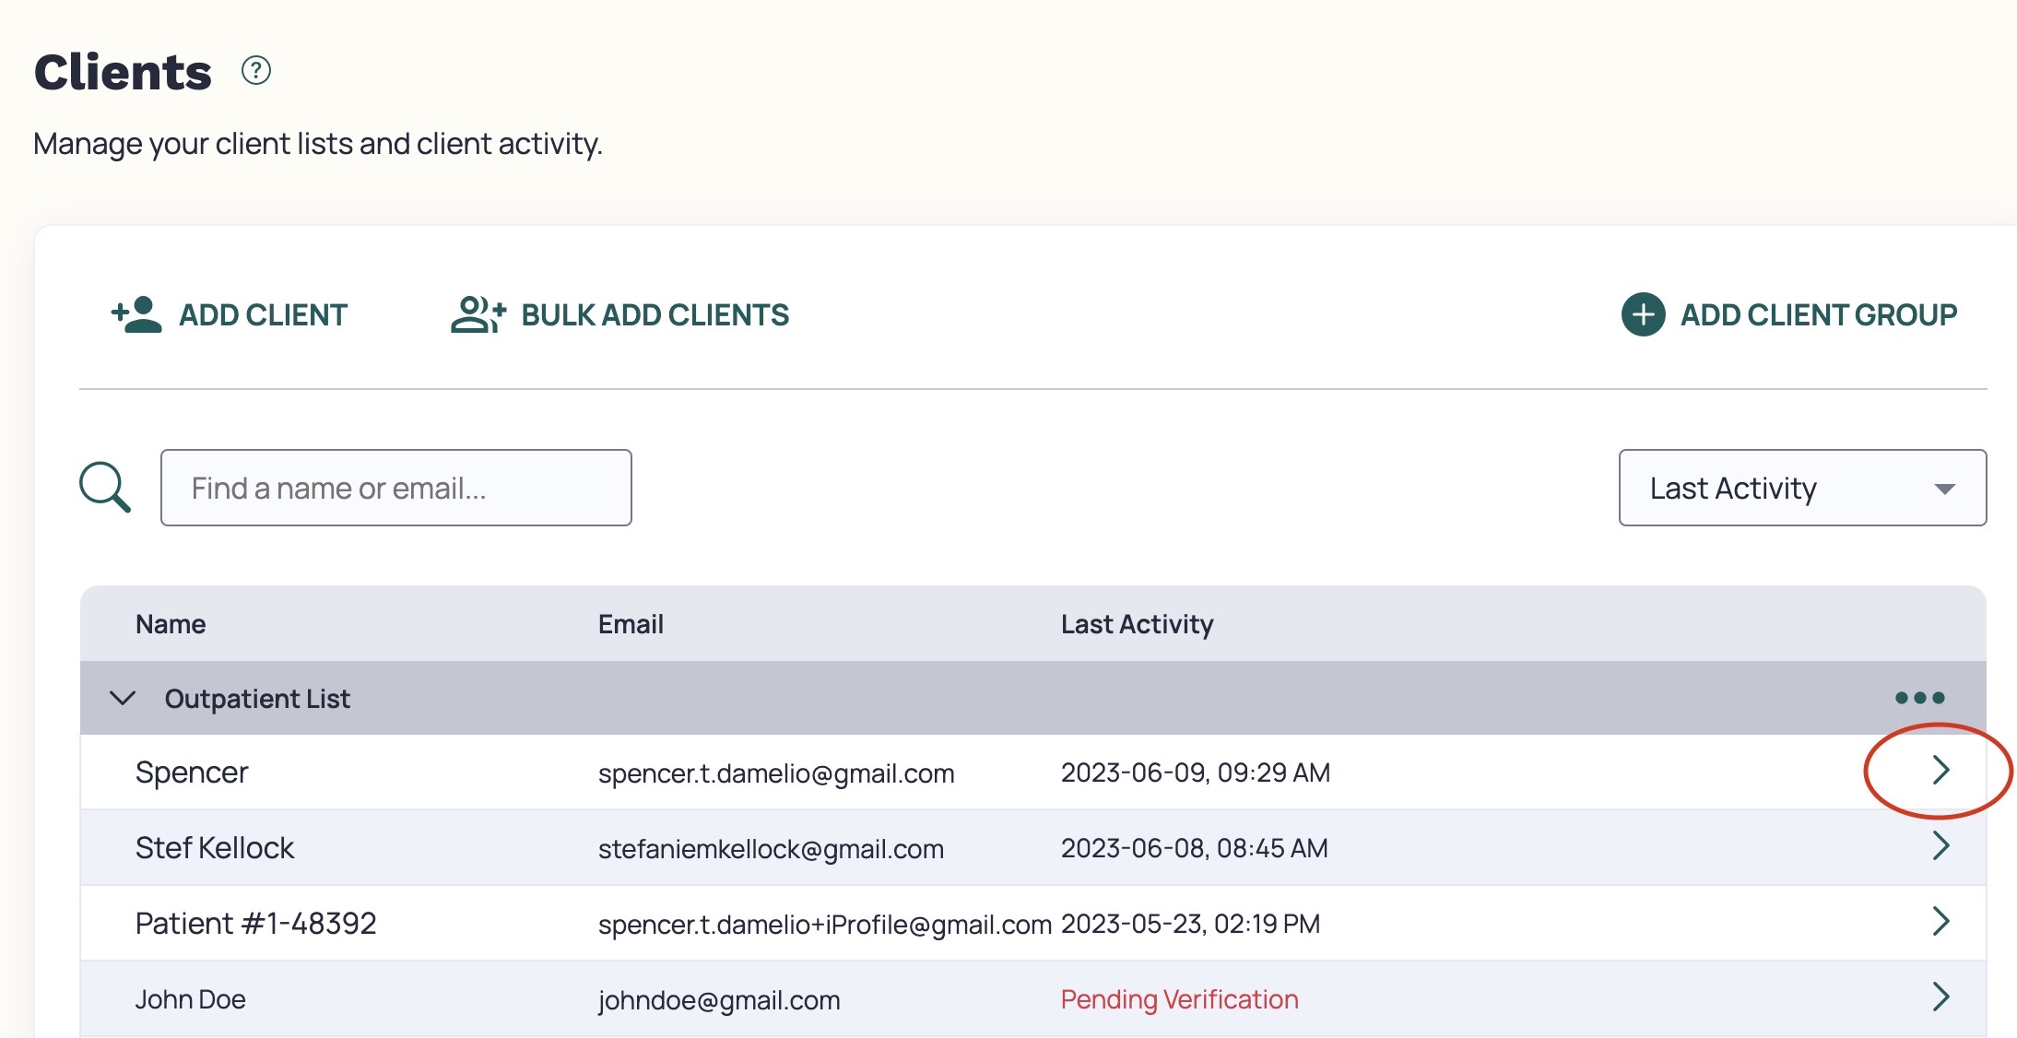
Task: Click the Name column header
Action: 171,623
